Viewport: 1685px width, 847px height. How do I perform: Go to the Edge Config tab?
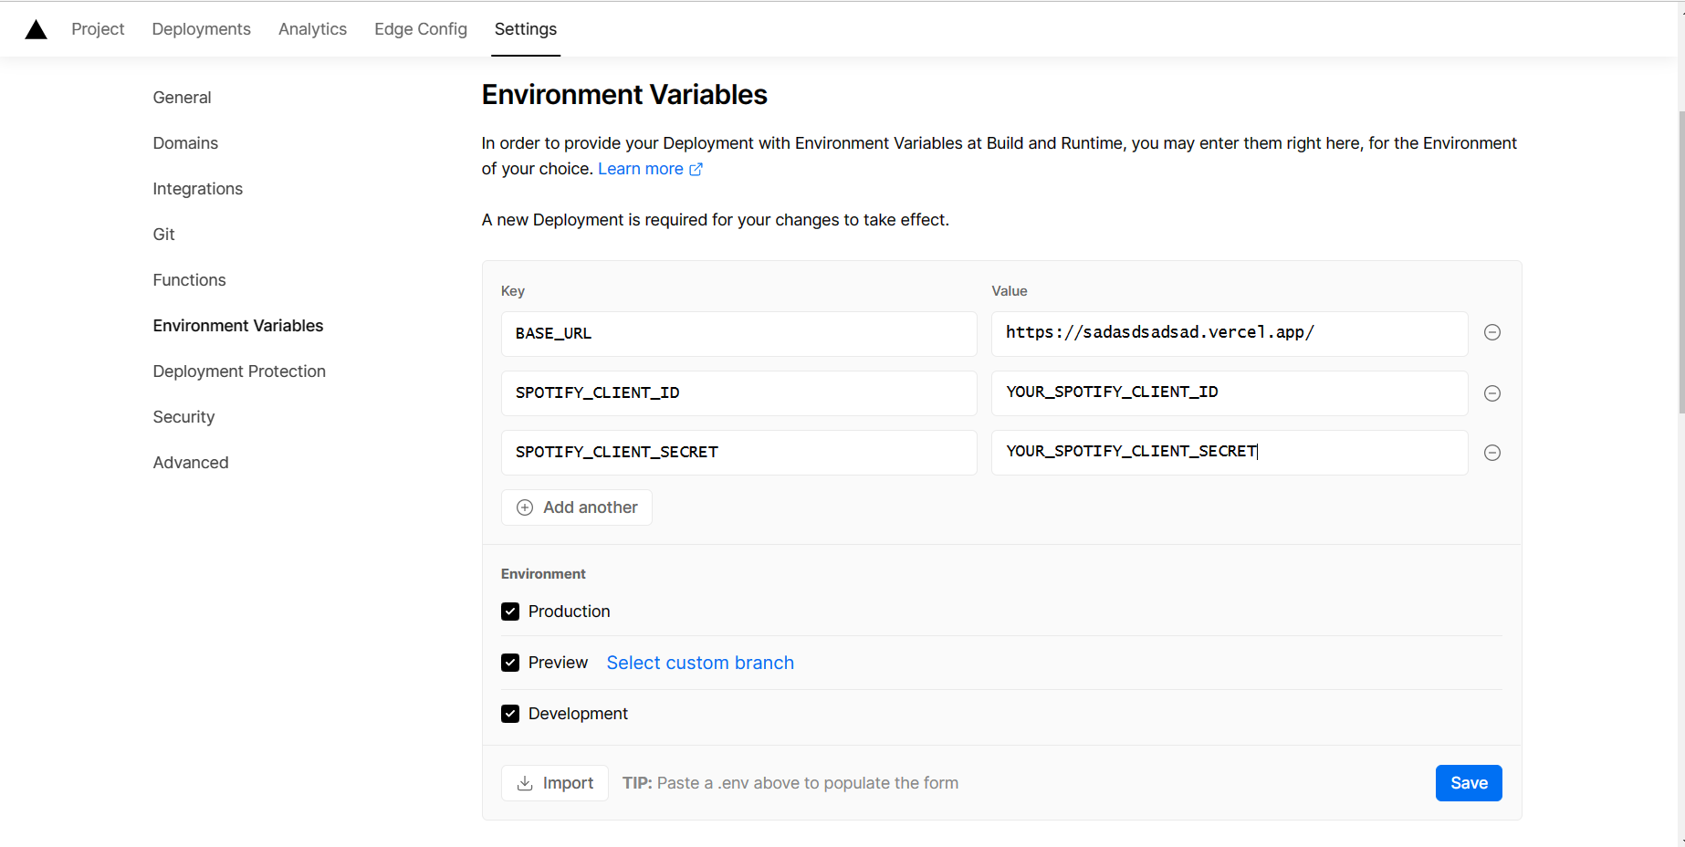[421, 29]
